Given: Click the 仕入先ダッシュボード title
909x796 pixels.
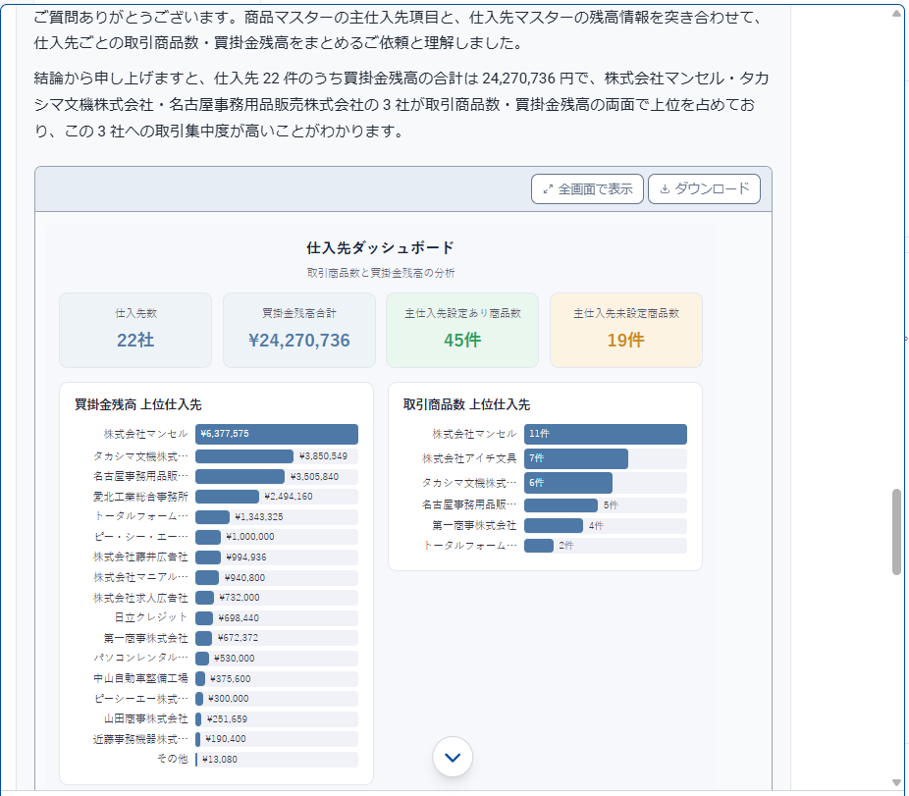Looking at the screenshot, I should coord(381,248).
